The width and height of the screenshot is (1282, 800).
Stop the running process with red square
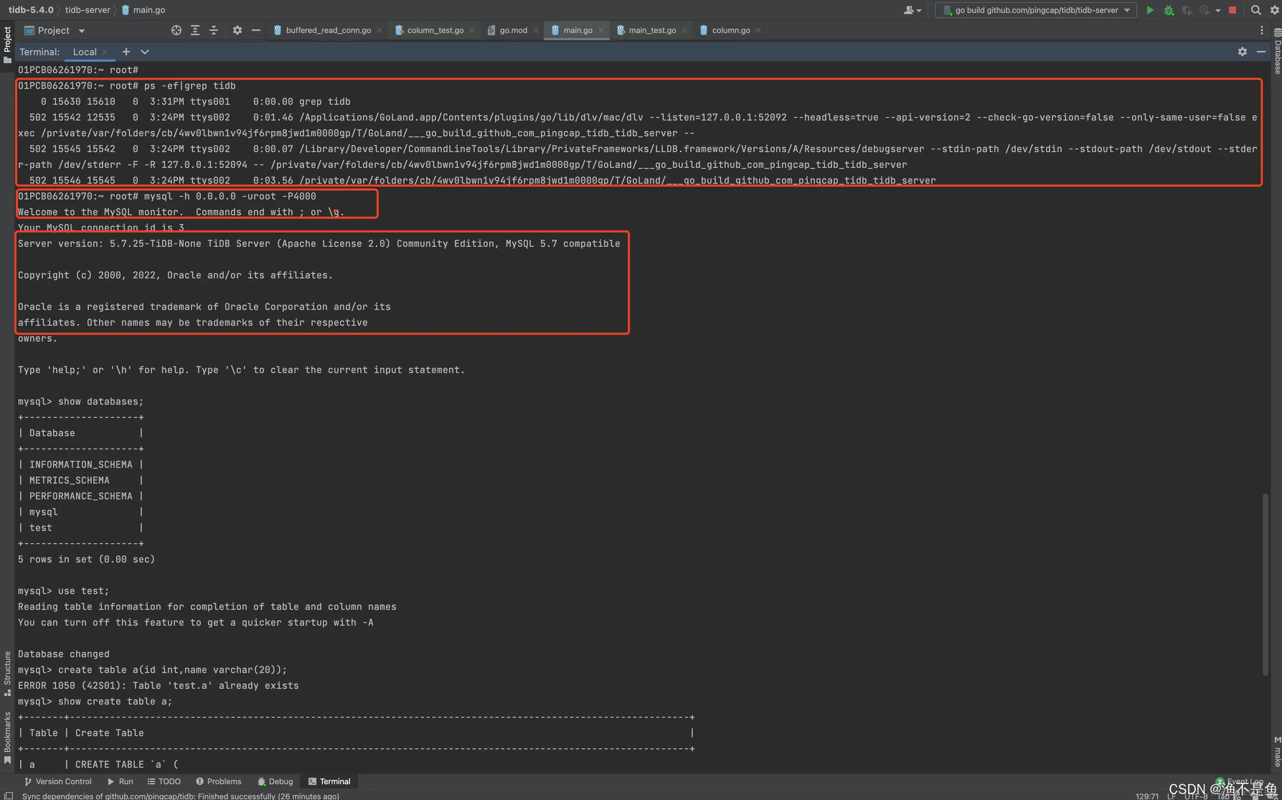coord(1232,10)
